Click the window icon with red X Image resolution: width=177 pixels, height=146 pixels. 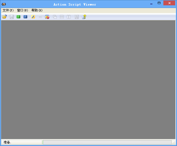[x=47, y=17]
